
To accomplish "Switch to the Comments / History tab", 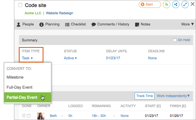I will (x=110, y=24).
